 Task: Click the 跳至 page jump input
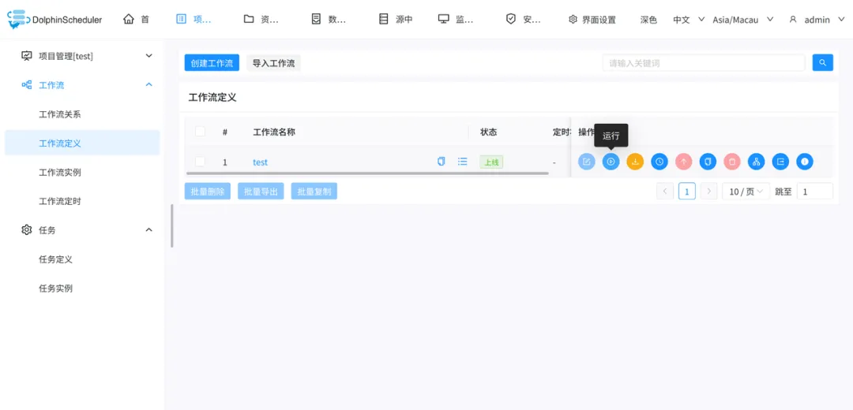(x=814, y=191)
